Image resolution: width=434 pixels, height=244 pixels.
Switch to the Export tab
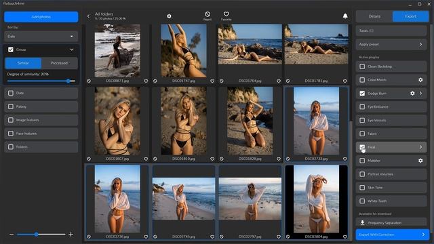[x=411, y=16]
